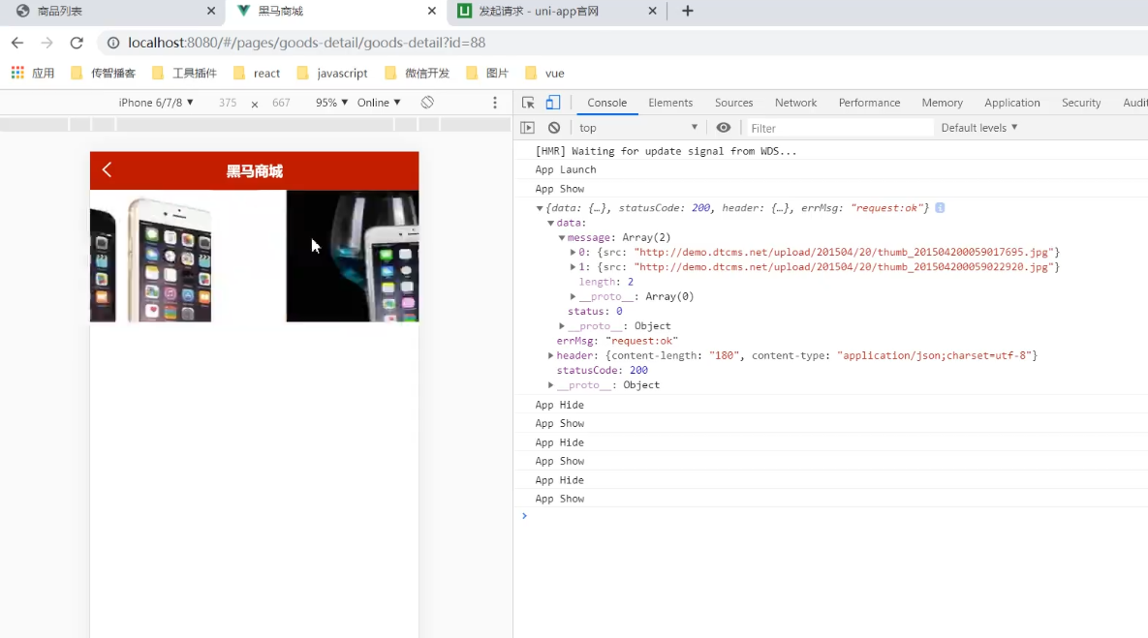This screenshot has width=1148, height=638.
Task: Collapse the message Array(2) node
Action: click(562, 238)
